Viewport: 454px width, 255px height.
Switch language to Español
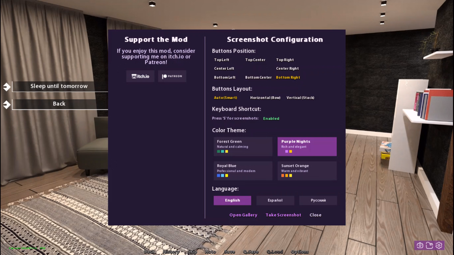click(x=275, y=201)
